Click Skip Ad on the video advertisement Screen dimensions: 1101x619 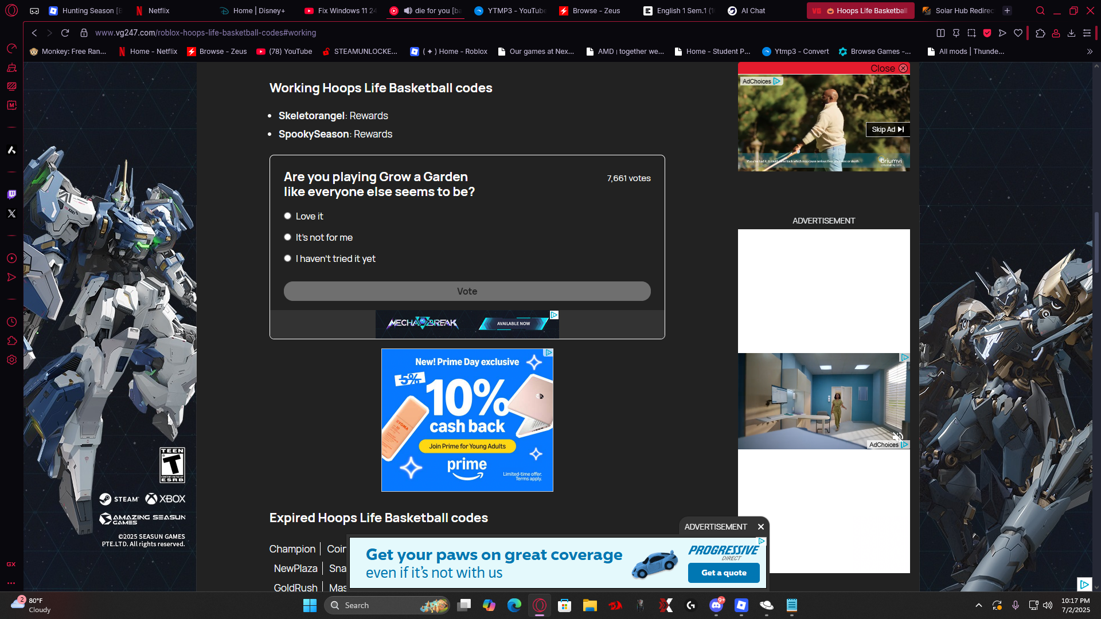coord(888,130)
